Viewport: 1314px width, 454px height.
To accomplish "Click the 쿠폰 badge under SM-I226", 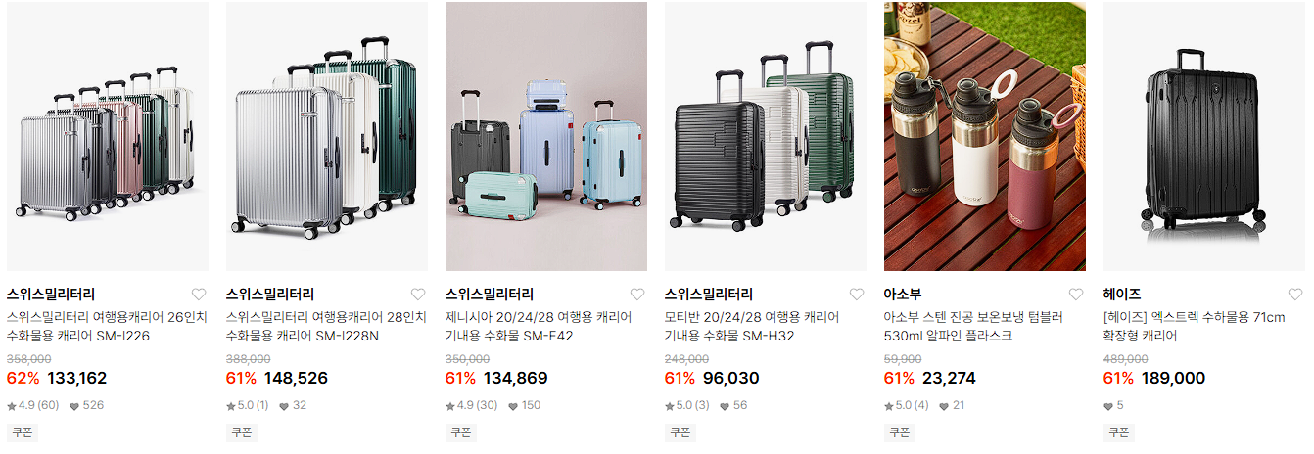I will tap(22, 431).
